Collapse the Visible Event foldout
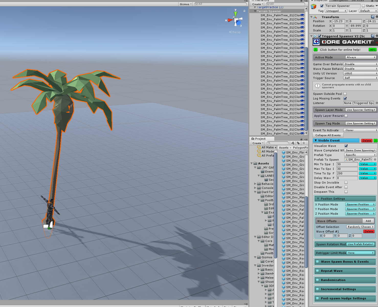The image size is (378, 307). pos(316,140)
